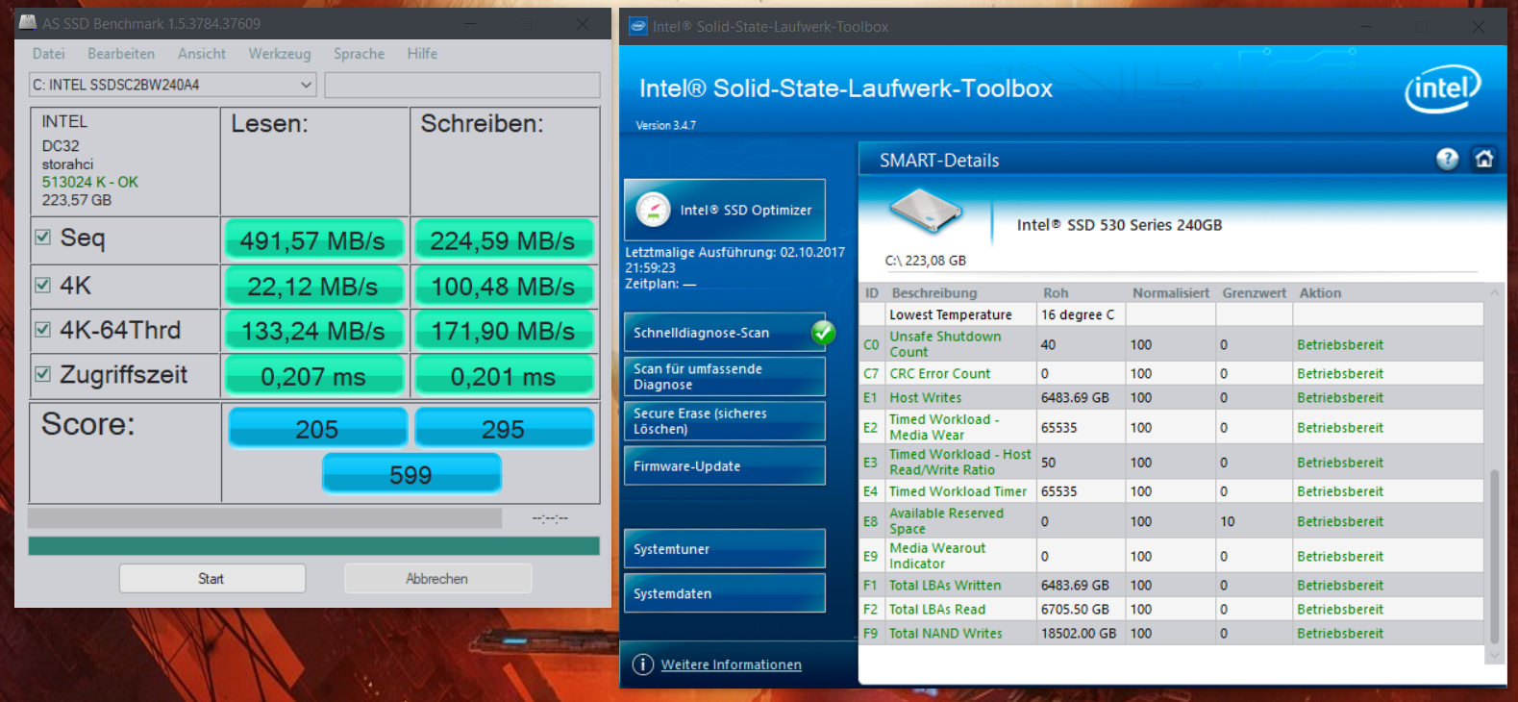Follow the Weitere Informationen link

pos(731,664)
